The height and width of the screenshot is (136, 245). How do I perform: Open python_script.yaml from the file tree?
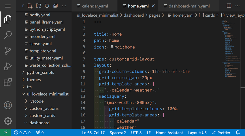47,29
